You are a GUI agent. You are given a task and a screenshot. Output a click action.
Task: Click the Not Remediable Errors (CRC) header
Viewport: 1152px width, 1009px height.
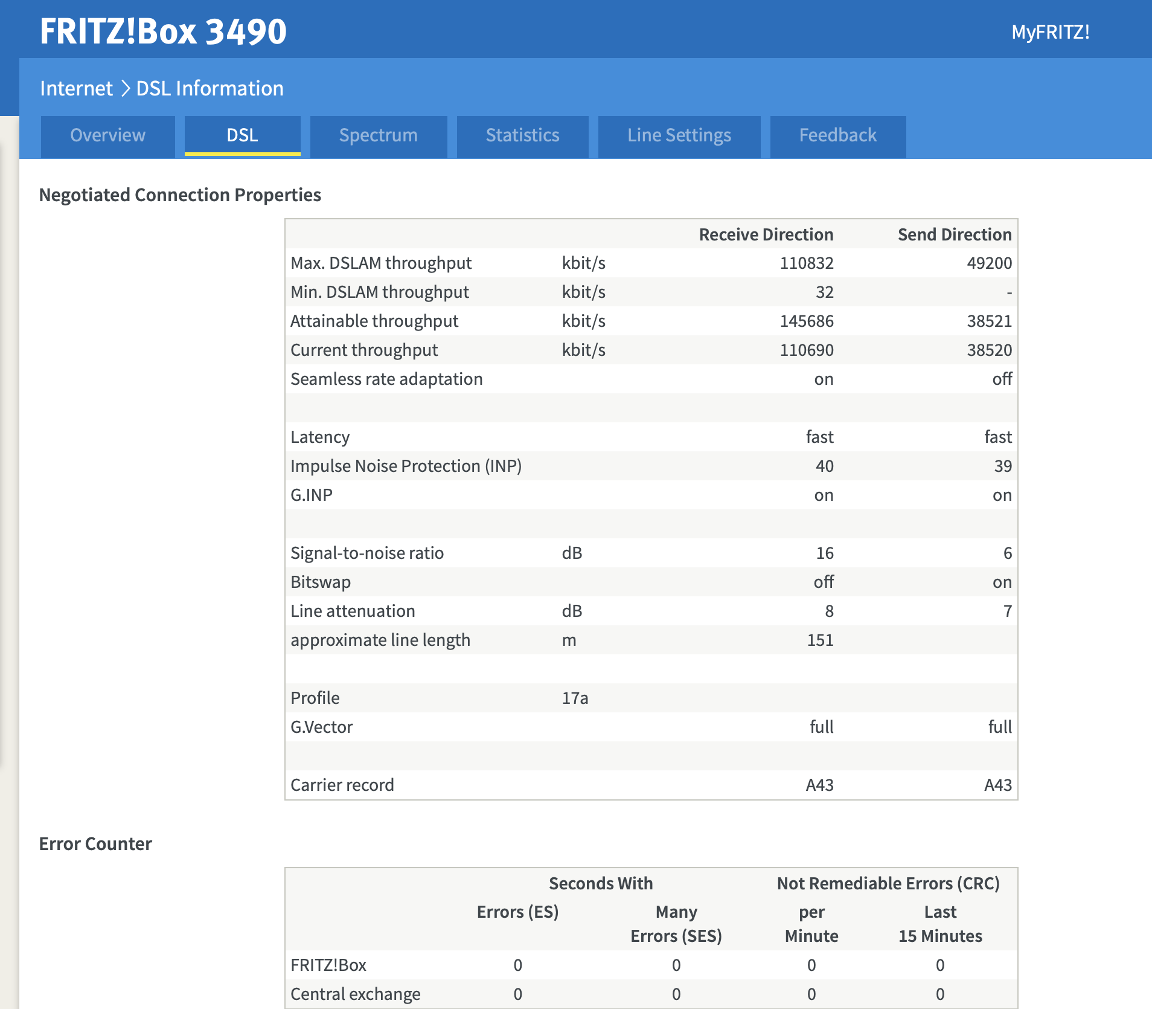click(888, 884)
